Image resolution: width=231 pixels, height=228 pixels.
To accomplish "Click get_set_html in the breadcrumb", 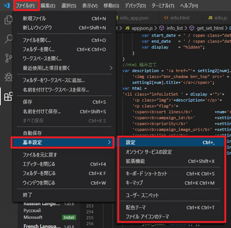I will tap(210, 28).
